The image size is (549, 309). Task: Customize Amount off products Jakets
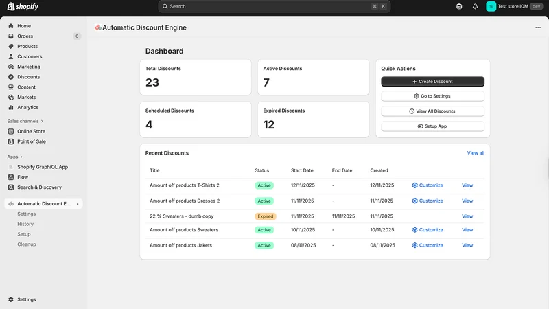pos(428,245)
